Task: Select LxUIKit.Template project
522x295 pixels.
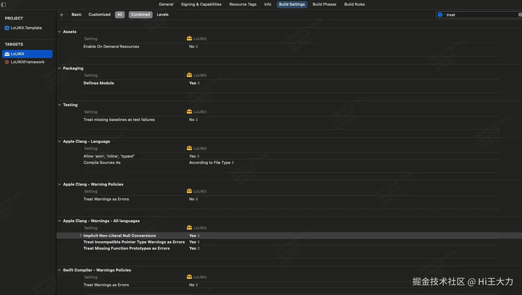Action: click(x=27, y=28)
